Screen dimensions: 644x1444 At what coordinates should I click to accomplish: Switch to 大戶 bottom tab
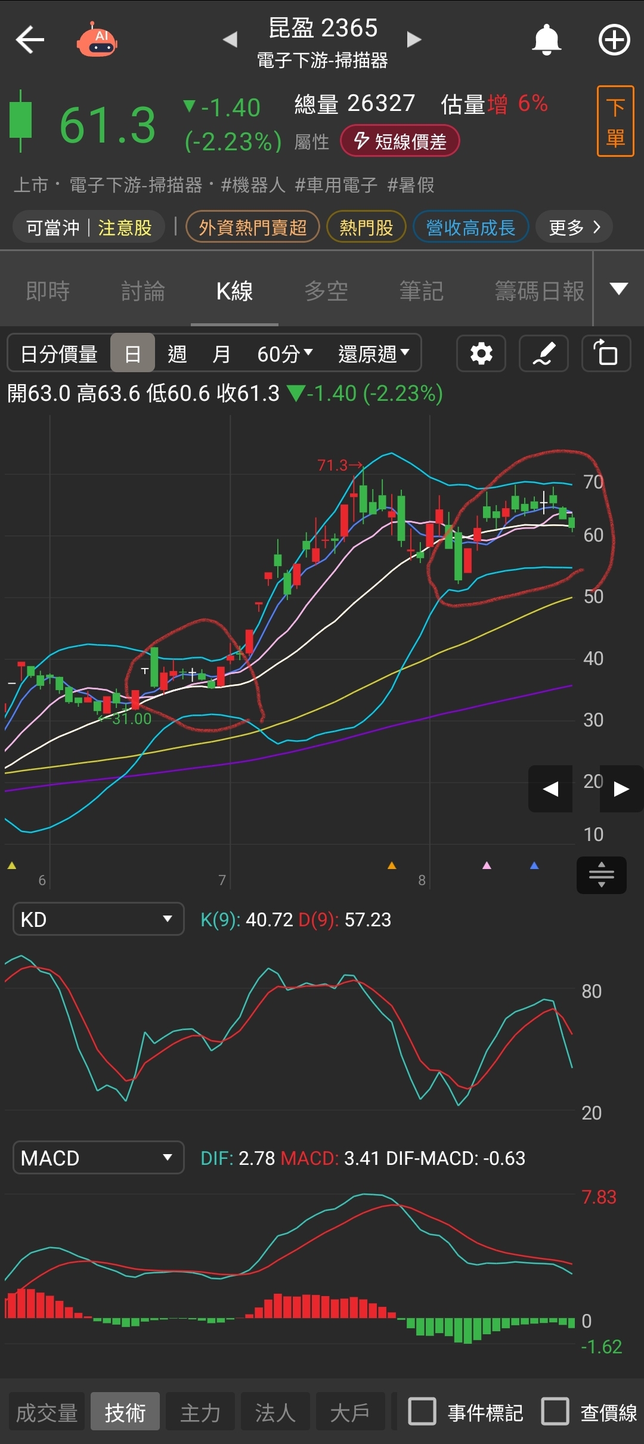(350, 1412)
